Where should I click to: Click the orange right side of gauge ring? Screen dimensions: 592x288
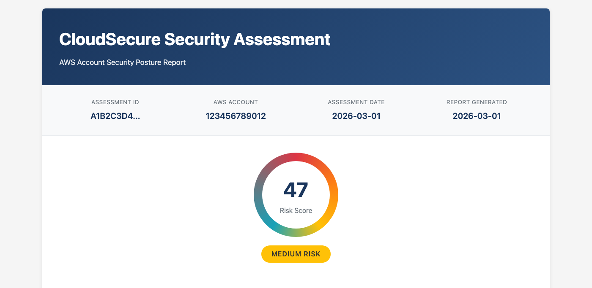(x=334, y=195)
